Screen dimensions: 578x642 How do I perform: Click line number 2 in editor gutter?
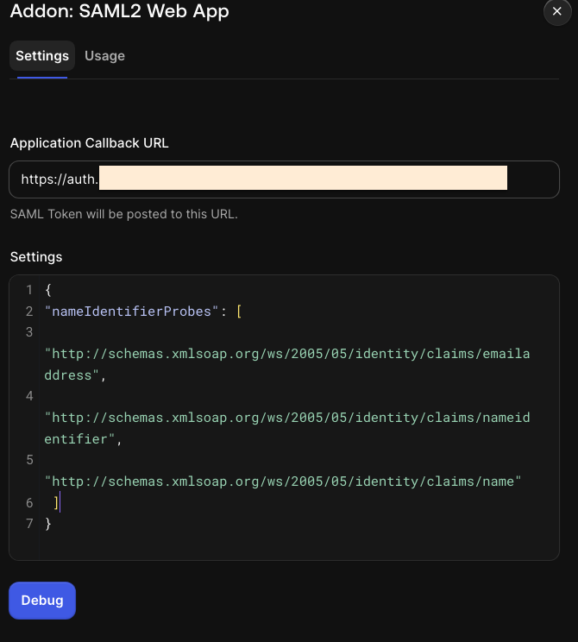(x=29, y=312)
